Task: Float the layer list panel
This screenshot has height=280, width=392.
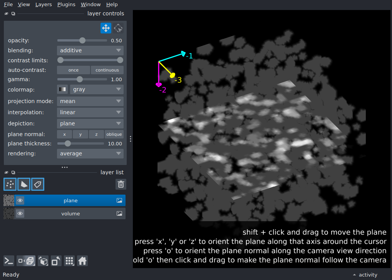Action: 13,172
